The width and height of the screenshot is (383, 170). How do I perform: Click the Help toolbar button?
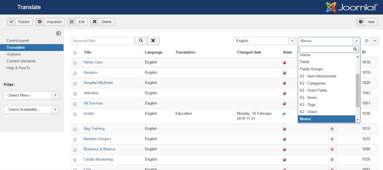[x=367, y=22]
